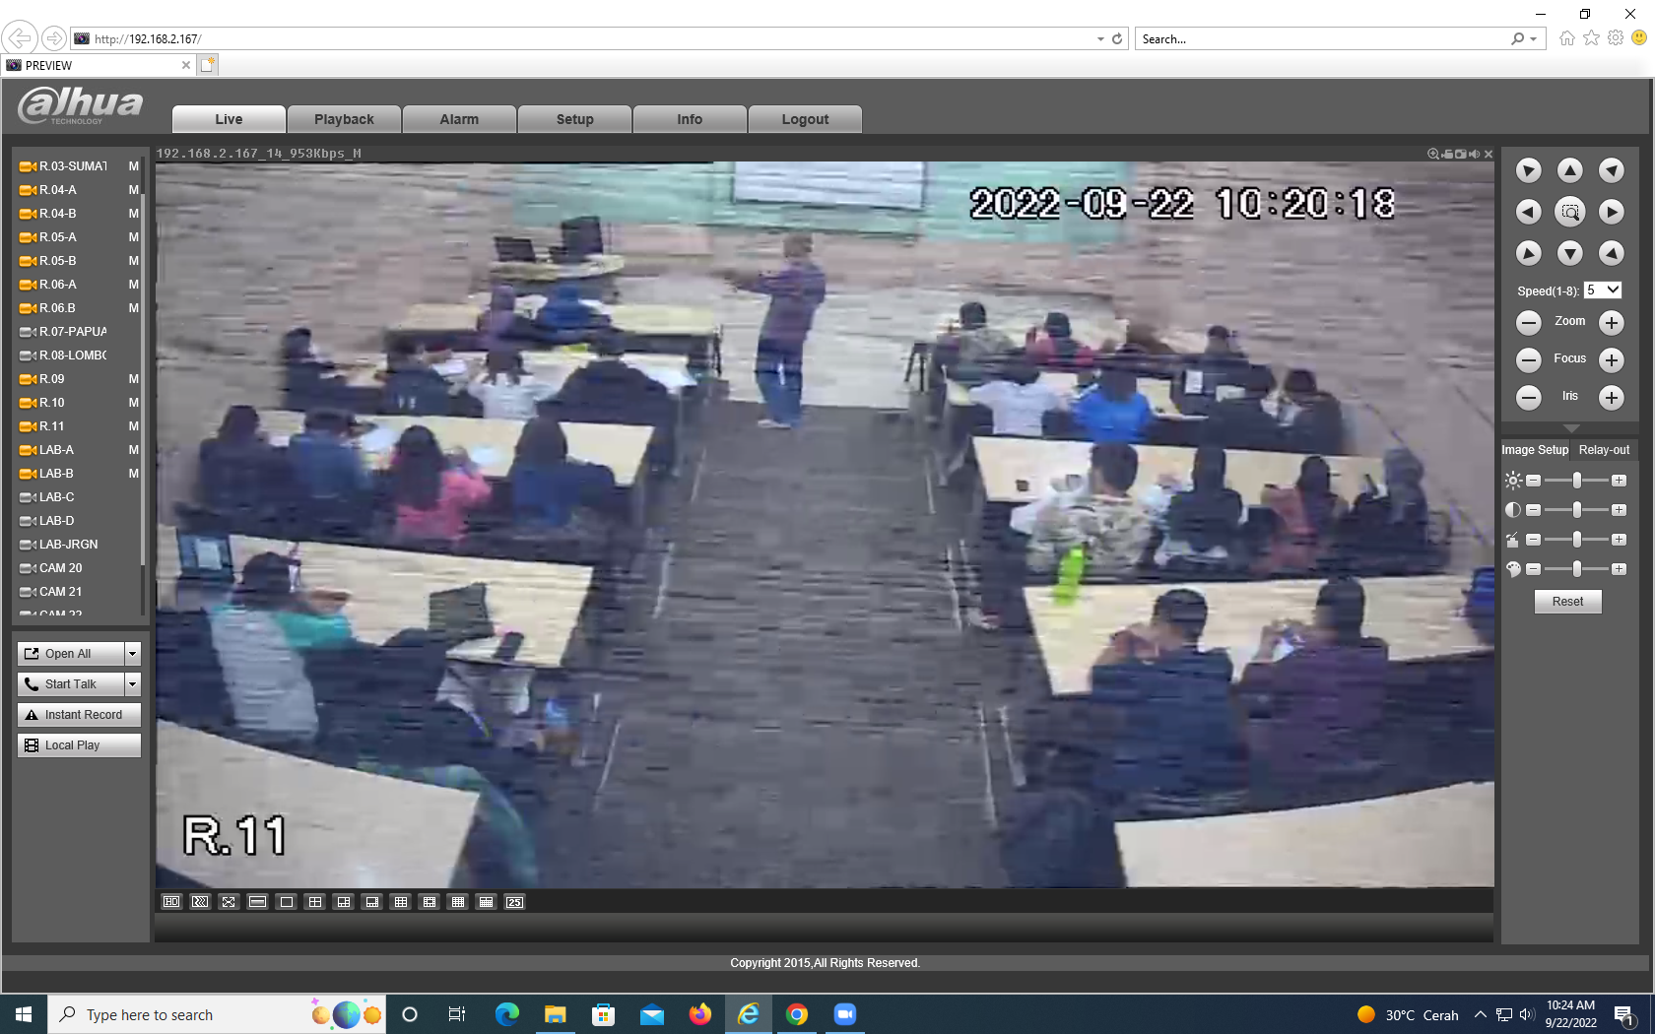Image resolution: width=1655 pixels, height=1034 pixels.
Task: Open the Setup tab
Action: pos(574,119)
